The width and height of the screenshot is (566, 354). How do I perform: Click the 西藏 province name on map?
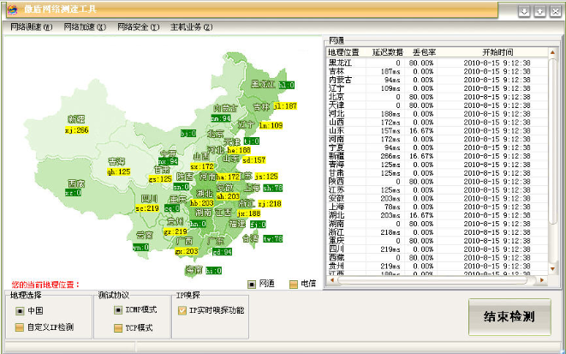click(x=76, y=184)
